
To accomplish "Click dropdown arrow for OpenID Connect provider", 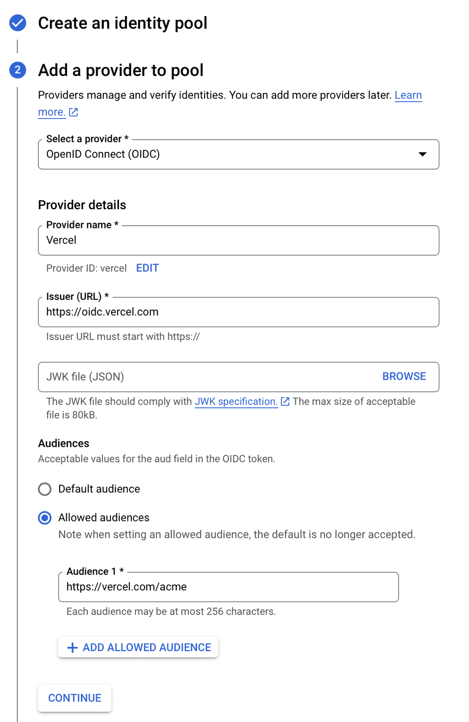I will [x=422, y=155].
